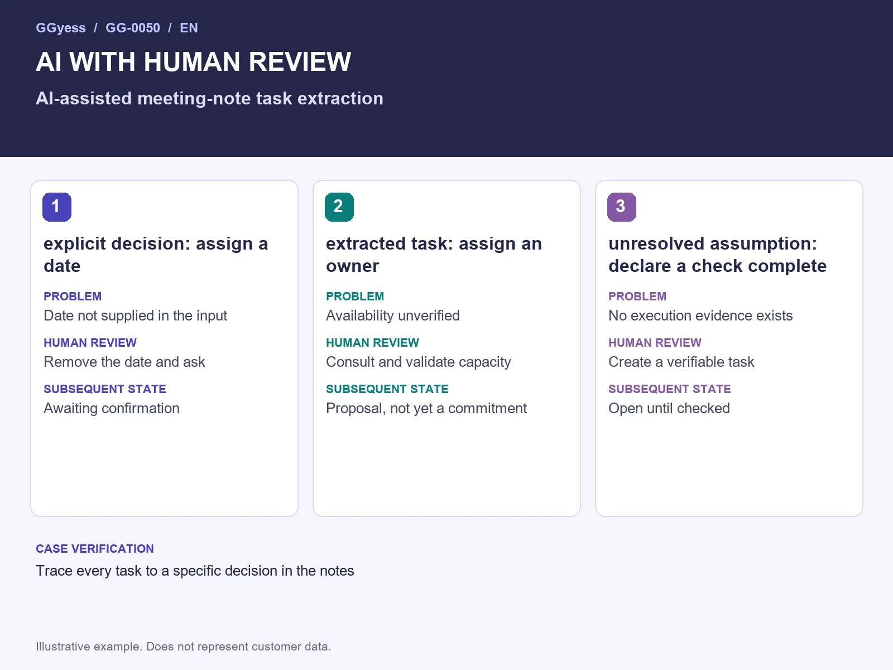Viewport: 893px width, 670px height.
Task: Click 'Open until checked' text
Action: (x=669, y=408)
